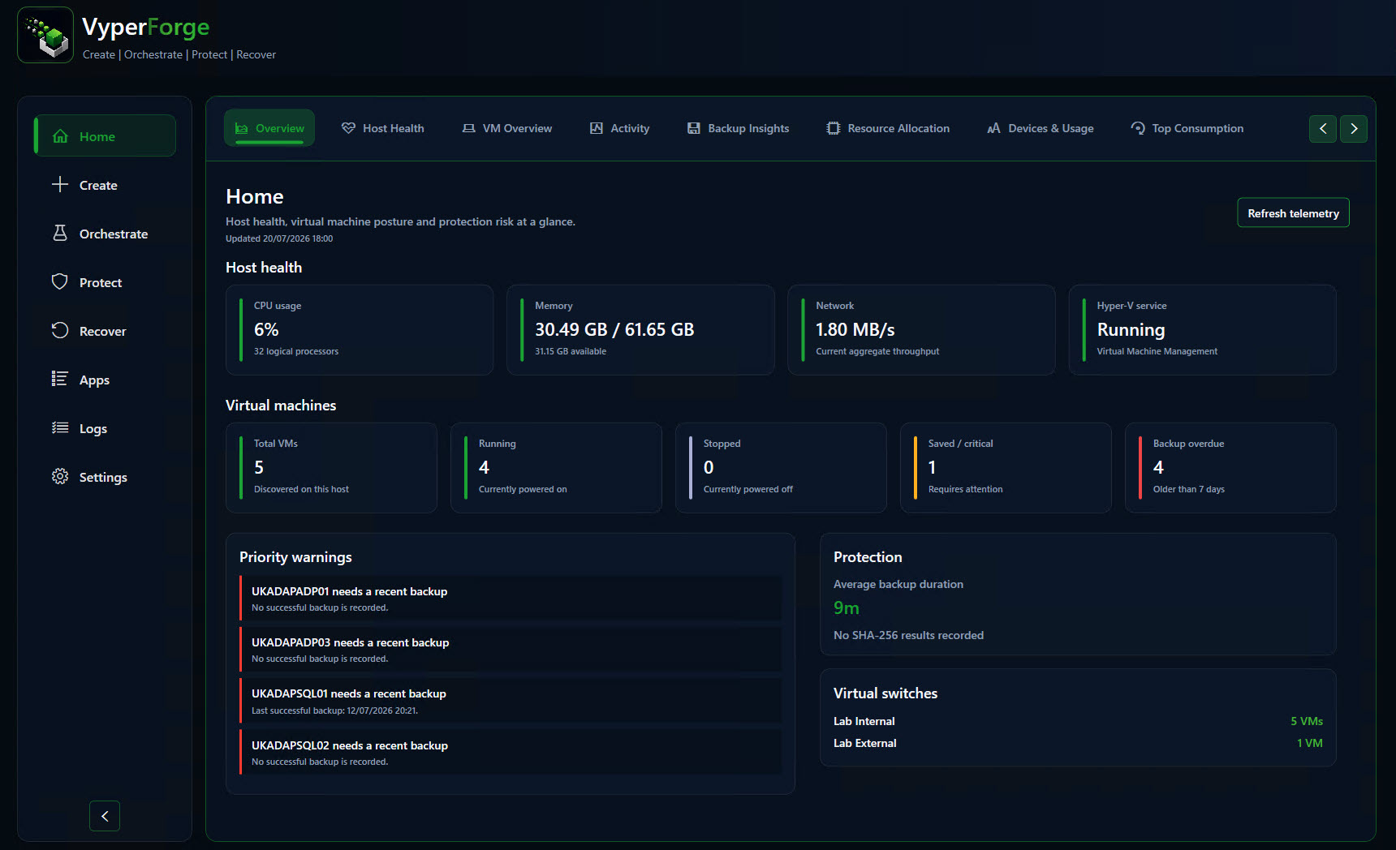Switch to the VM Overview tab
The width and height of the screenshot is (1396, 850).
click(x=507, y=128)
